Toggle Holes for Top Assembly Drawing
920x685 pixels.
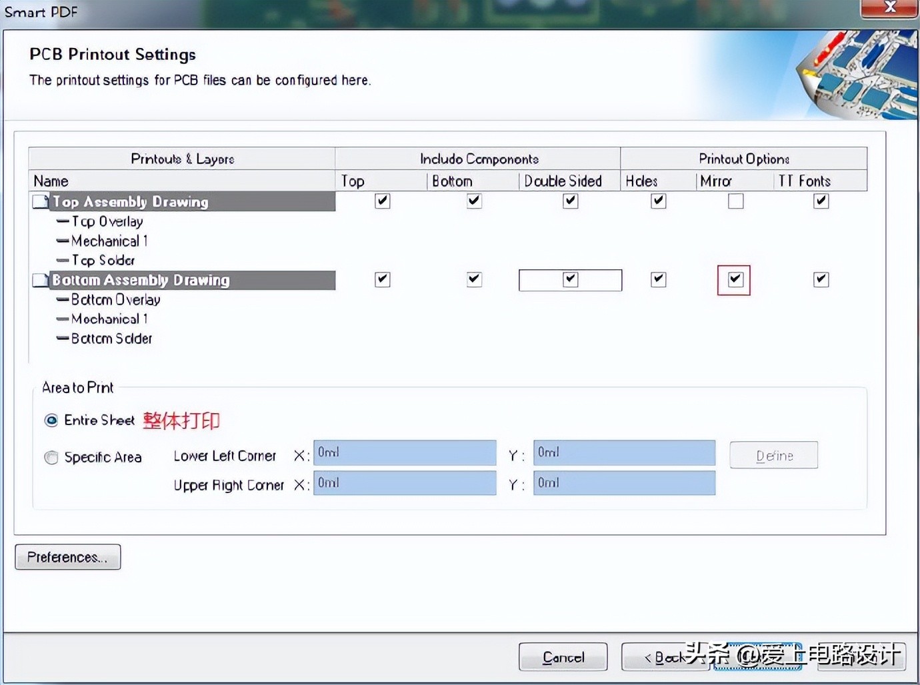click(658, 201)
